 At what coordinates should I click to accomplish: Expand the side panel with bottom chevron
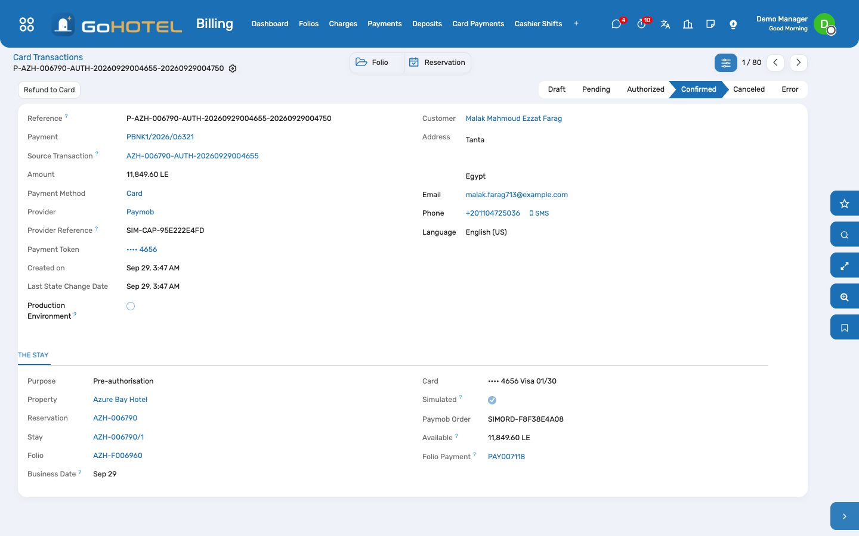(844, 516)
